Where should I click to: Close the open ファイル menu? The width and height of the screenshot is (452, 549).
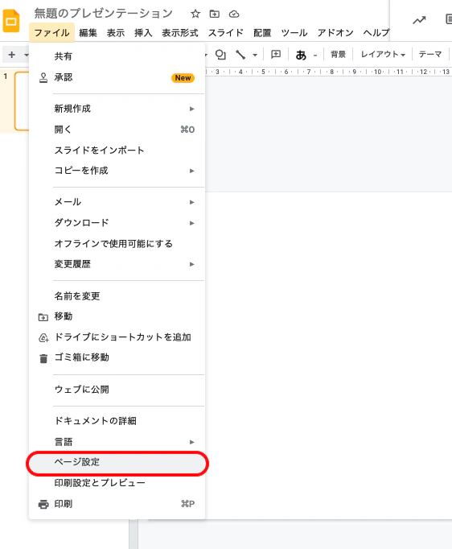coord(51,33)
